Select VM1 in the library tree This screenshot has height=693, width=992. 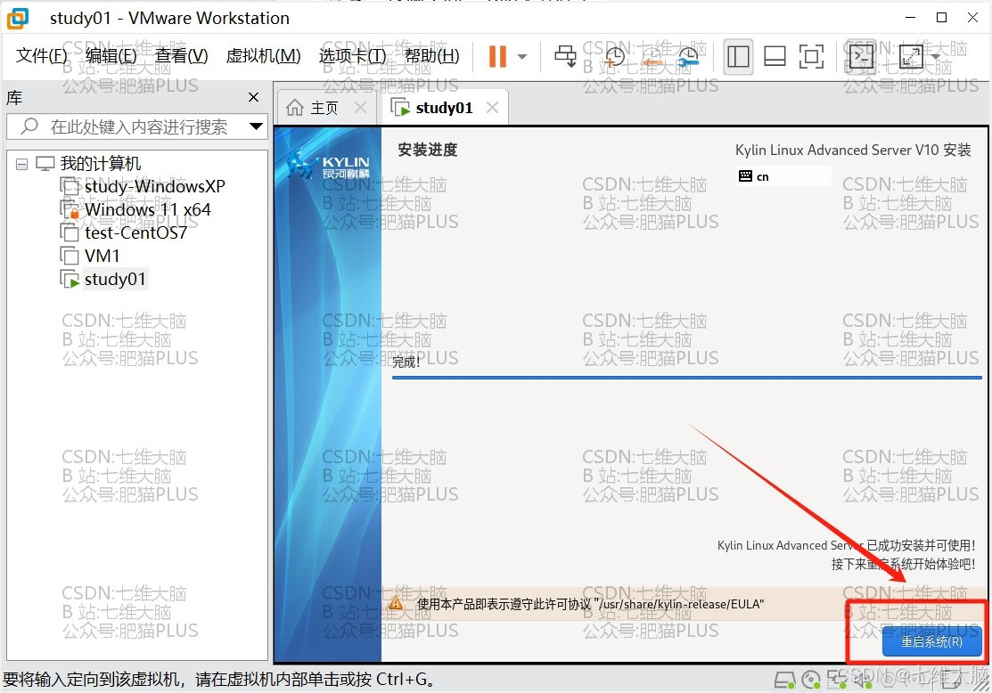102,256
